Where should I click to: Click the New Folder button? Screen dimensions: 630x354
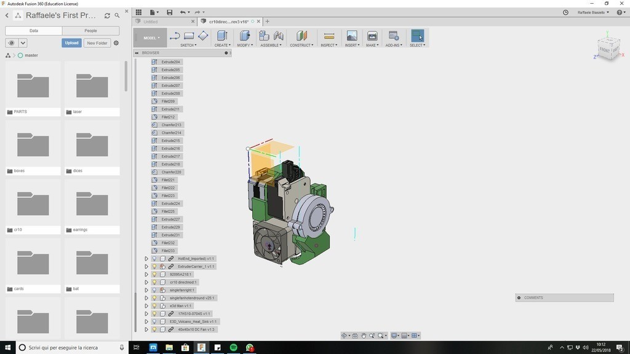(x=97, y=43)
